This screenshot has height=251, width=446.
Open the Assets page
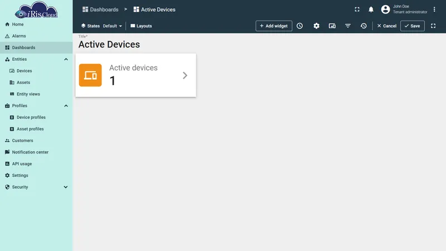coord(36,83)
